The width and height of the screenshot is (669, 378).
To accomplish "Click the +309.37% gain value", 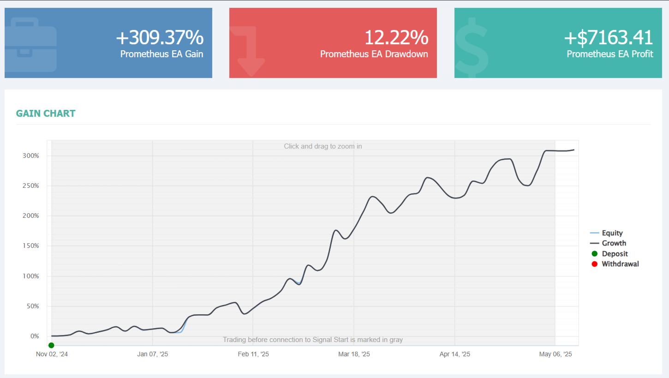I will (x=160, y=37).
